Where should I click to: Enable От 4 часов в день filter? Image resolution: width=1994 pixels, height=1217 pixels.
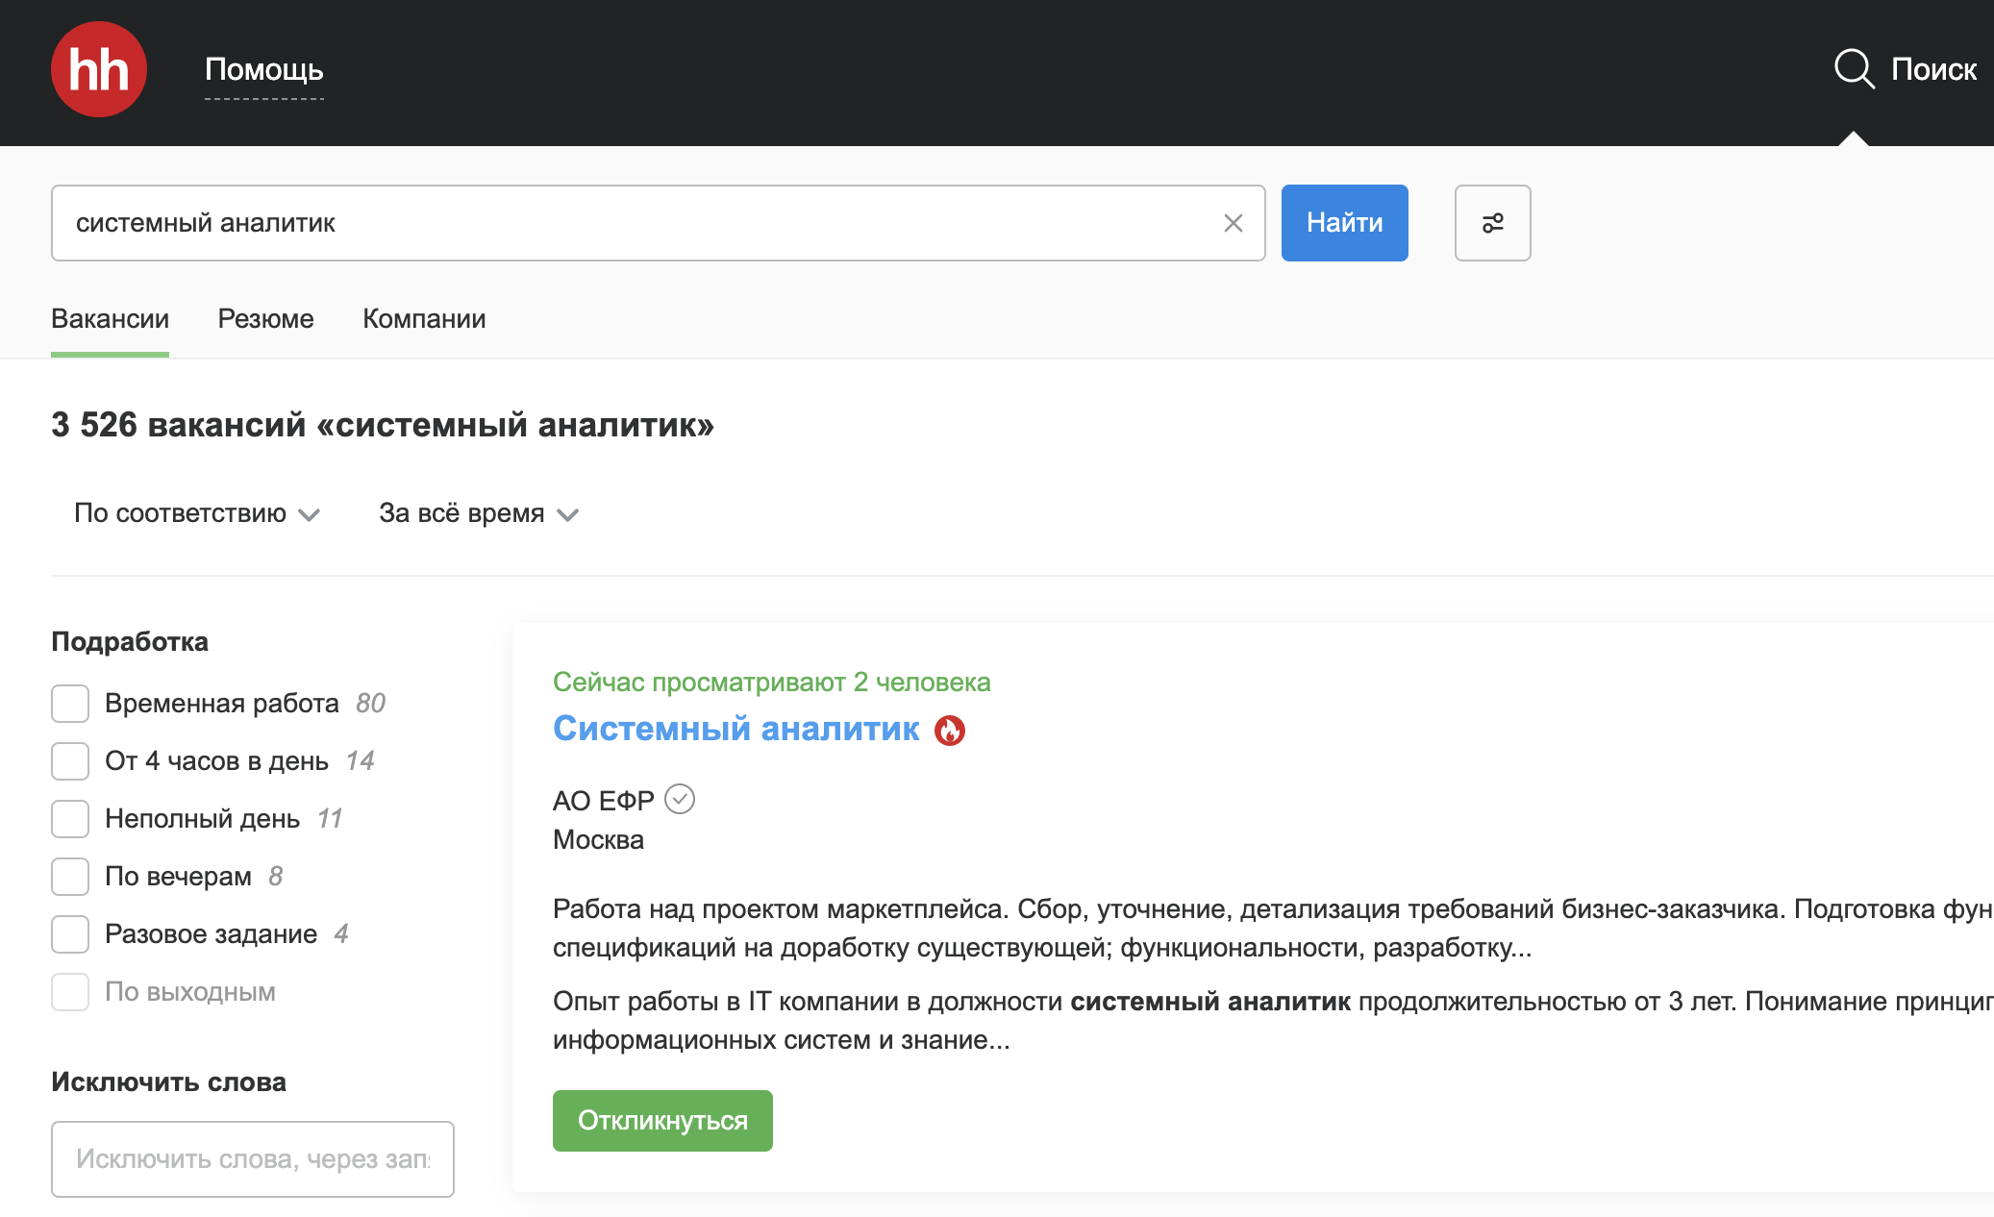[70, 761]
